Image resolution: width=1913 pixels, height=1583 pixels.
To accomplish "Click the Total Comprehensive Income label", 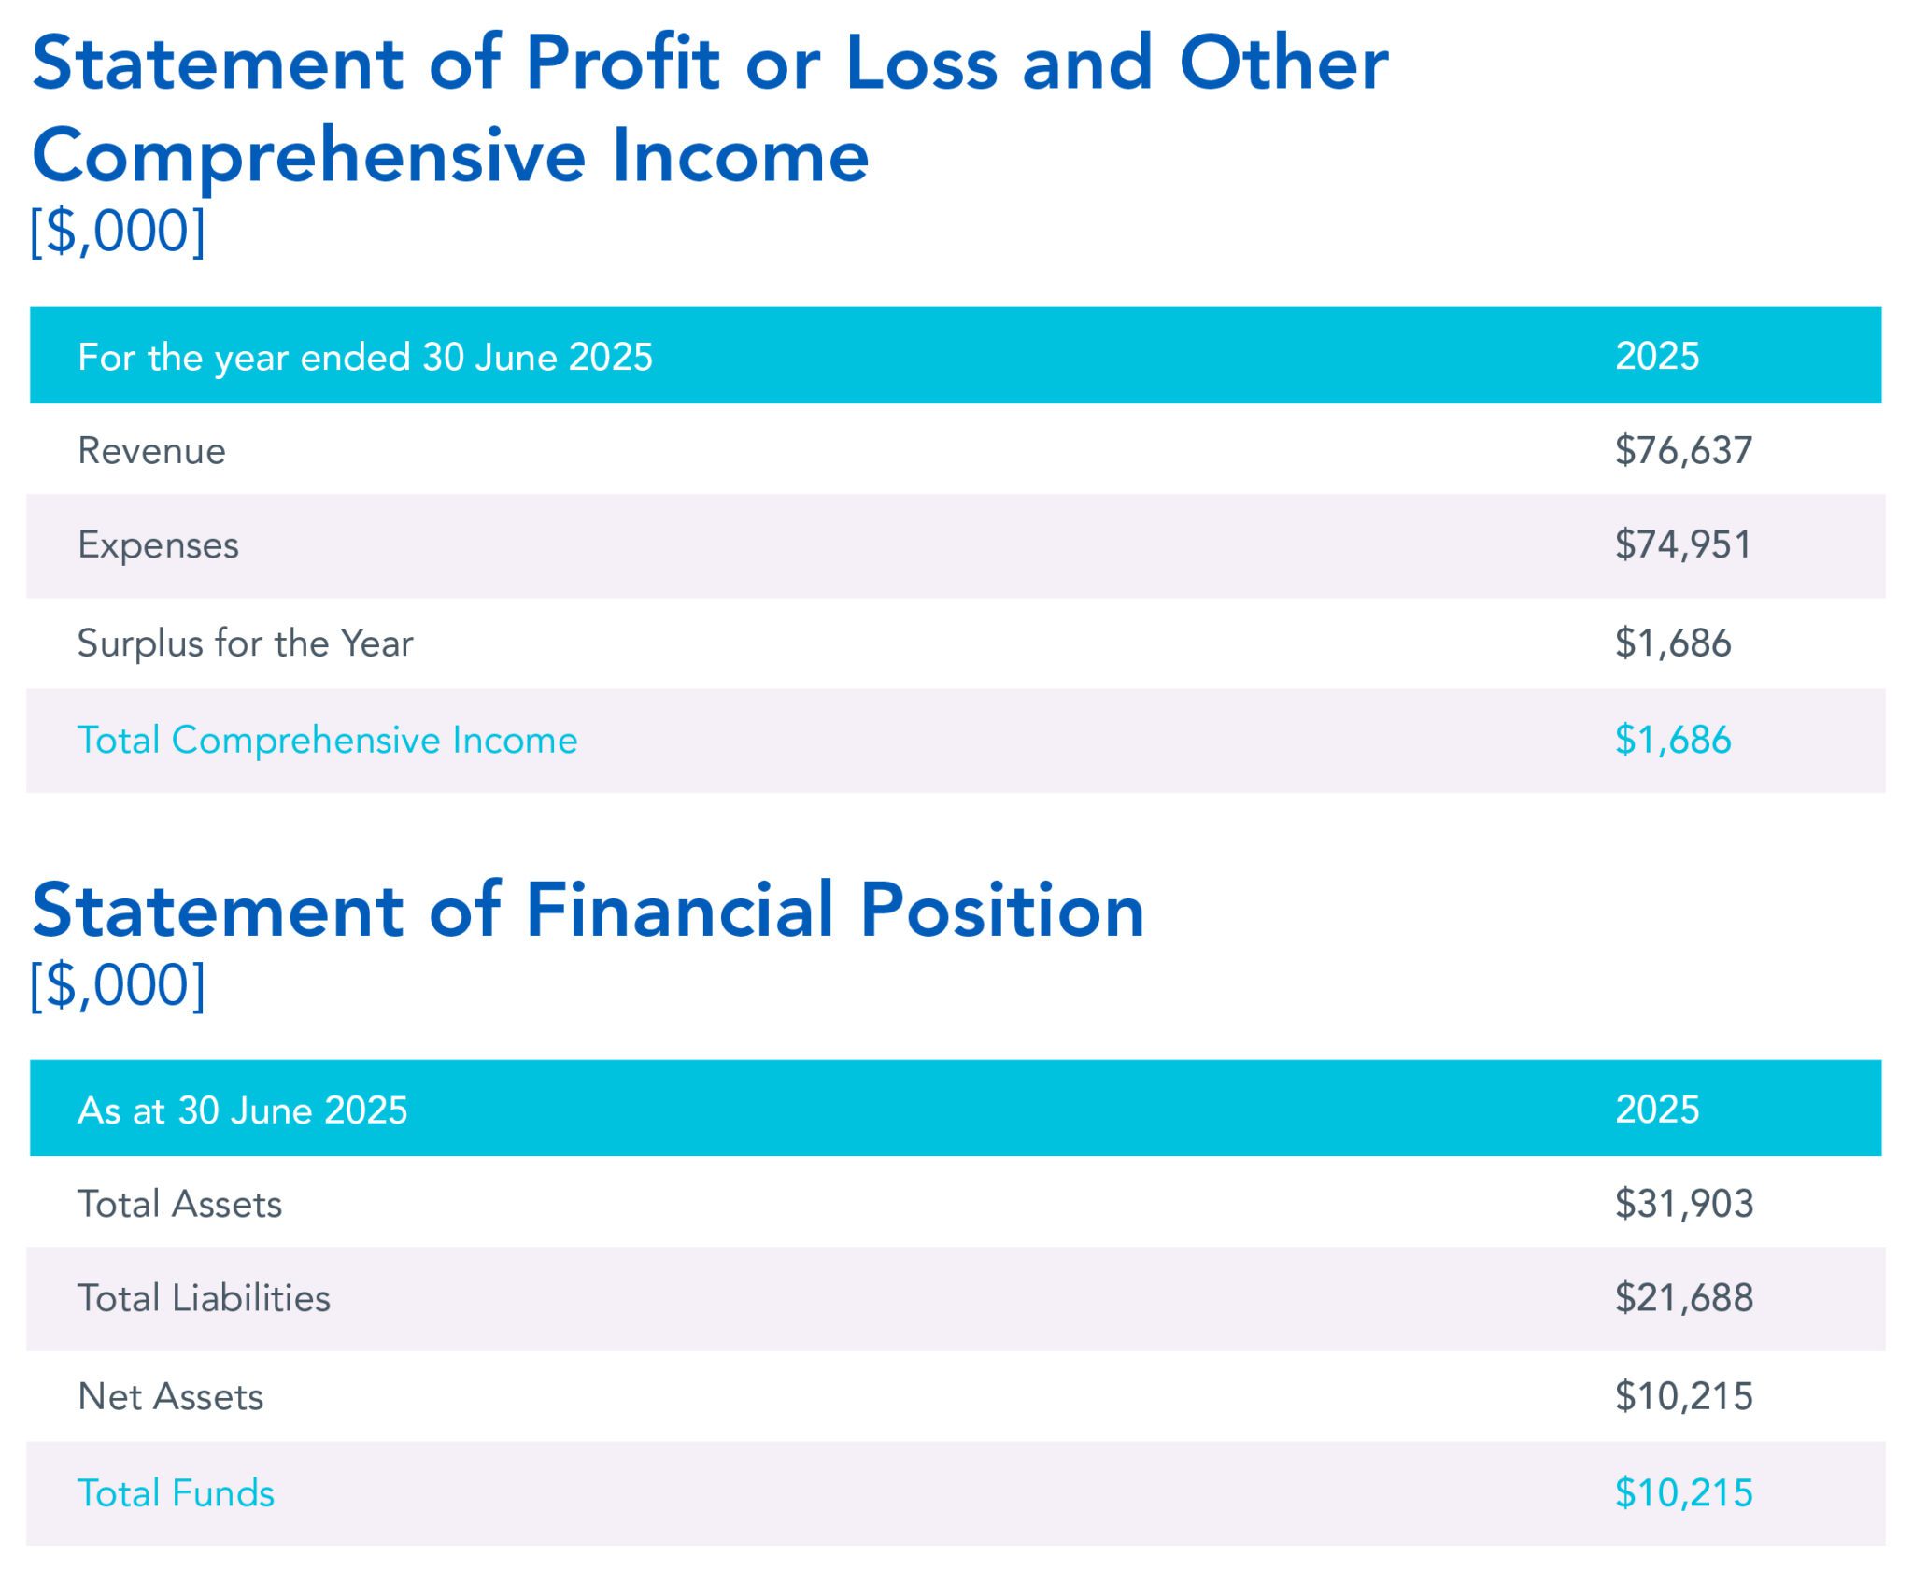I will pyautogui.click(x=327, y=741).
